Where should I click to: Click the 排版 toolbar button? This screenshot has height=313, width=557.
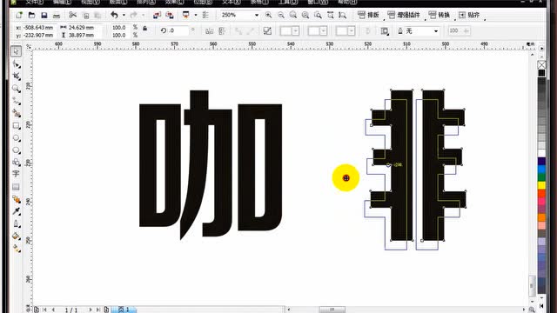pyautogui.click(x=368, y=15)
